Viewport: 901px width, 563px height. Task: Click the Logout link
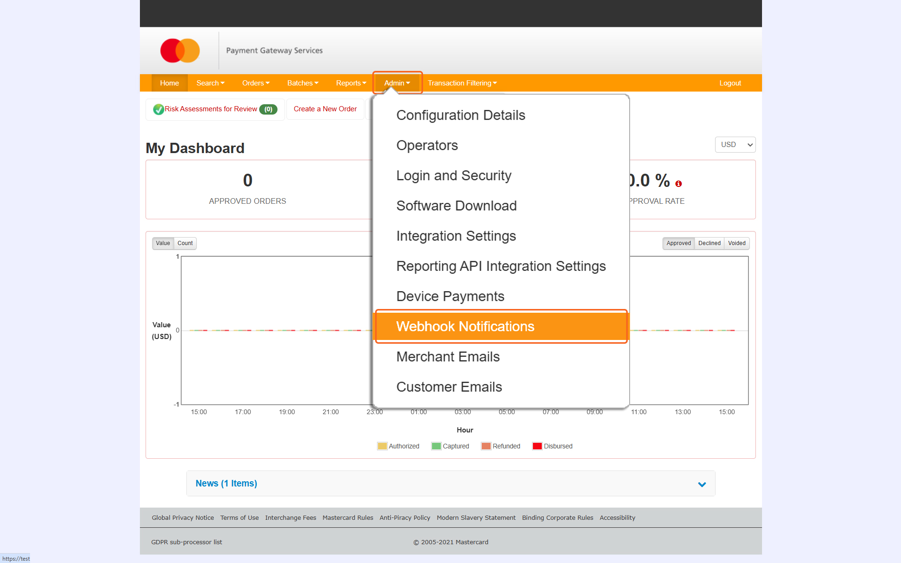pos(730,83)
